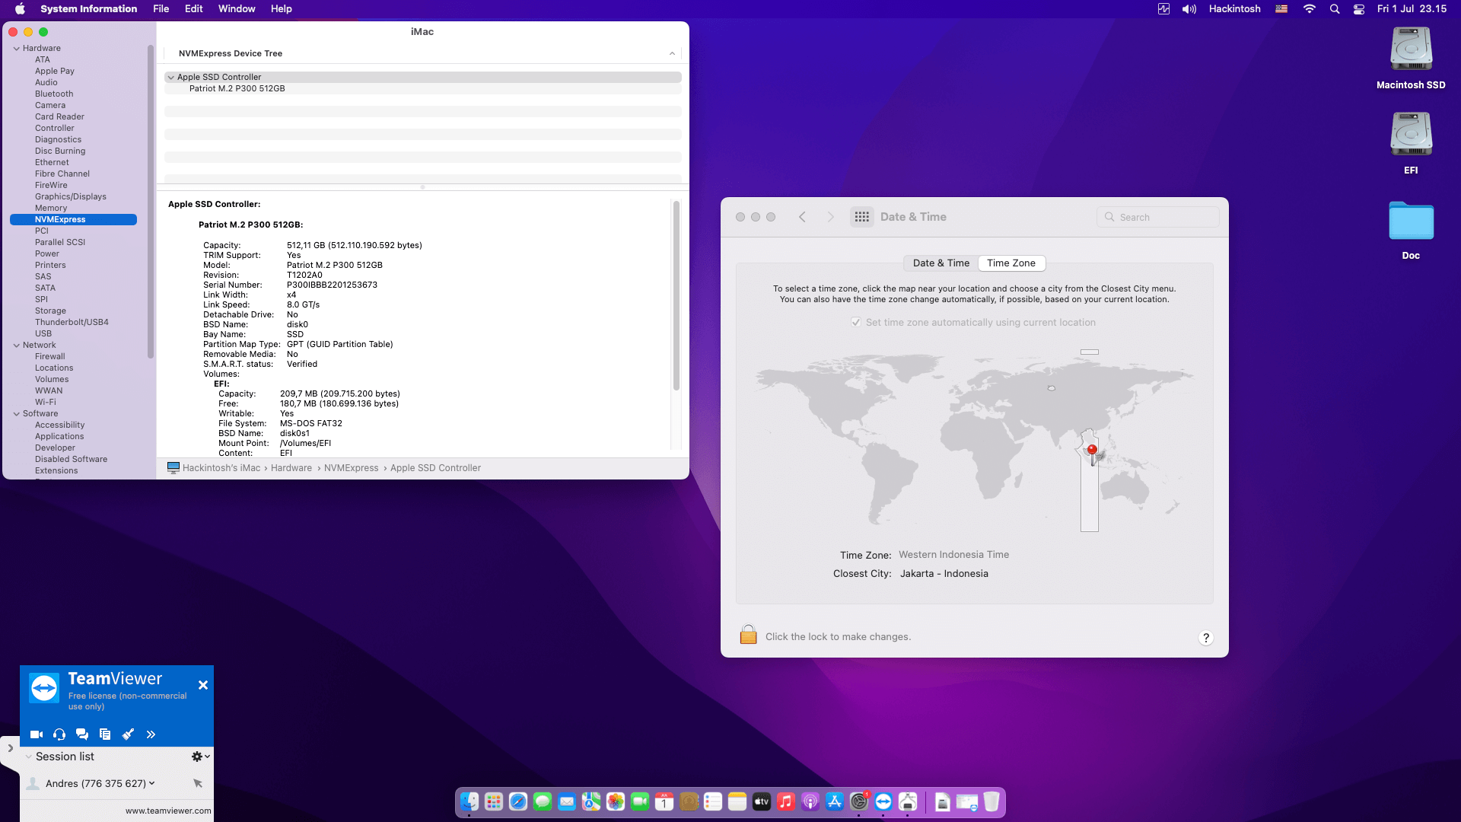This screenshot has height=822, width=1461.
Task: Open the Wi-Fi status menu
Action: click(1310, 9)
